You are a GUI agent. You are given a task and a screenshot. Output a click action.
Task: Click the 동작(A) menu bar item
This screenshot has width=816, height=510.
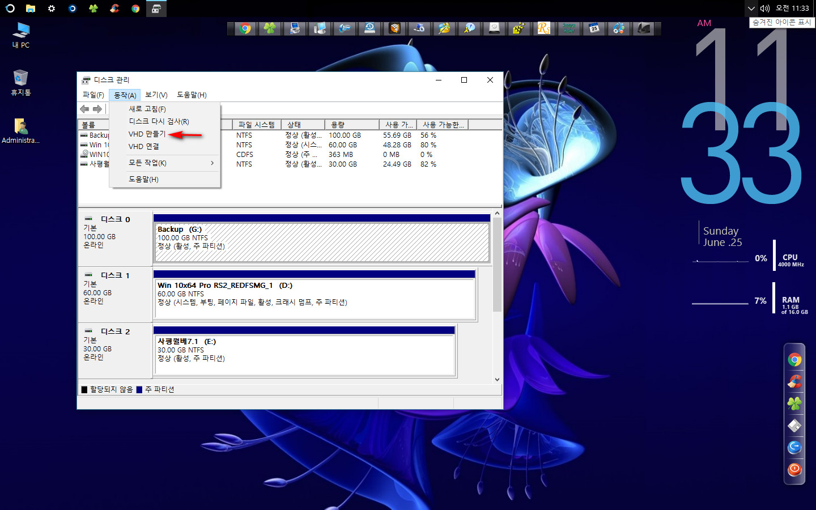point(125,95)
